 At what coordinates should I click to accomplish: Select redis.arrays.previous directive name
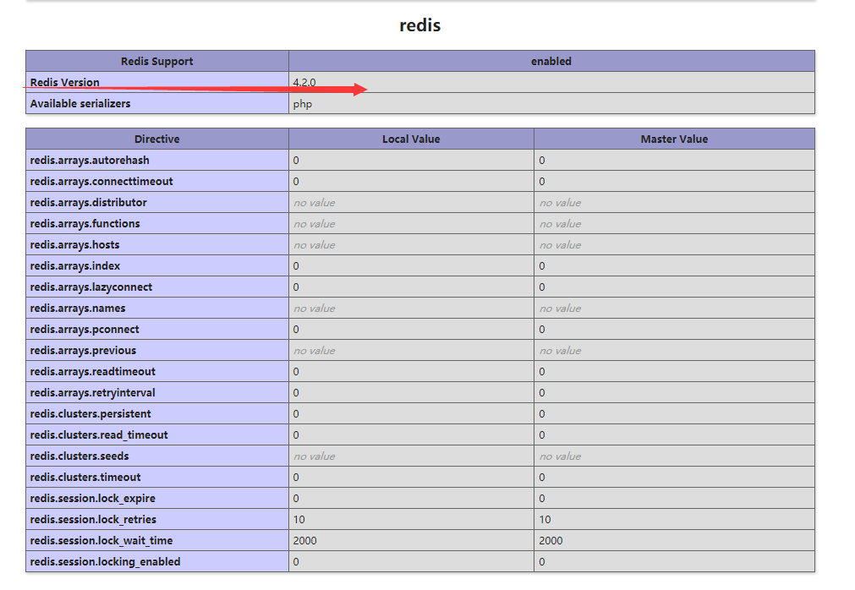point(84,350)
